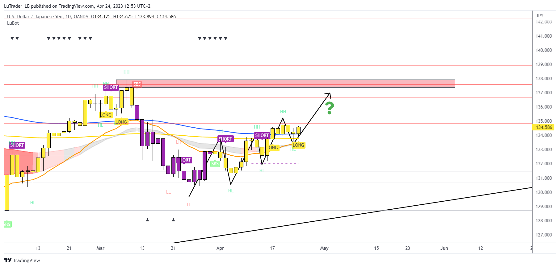560x267 pixels.
Task: Select the red resistance zone rectangle
Action: (285, 84)
